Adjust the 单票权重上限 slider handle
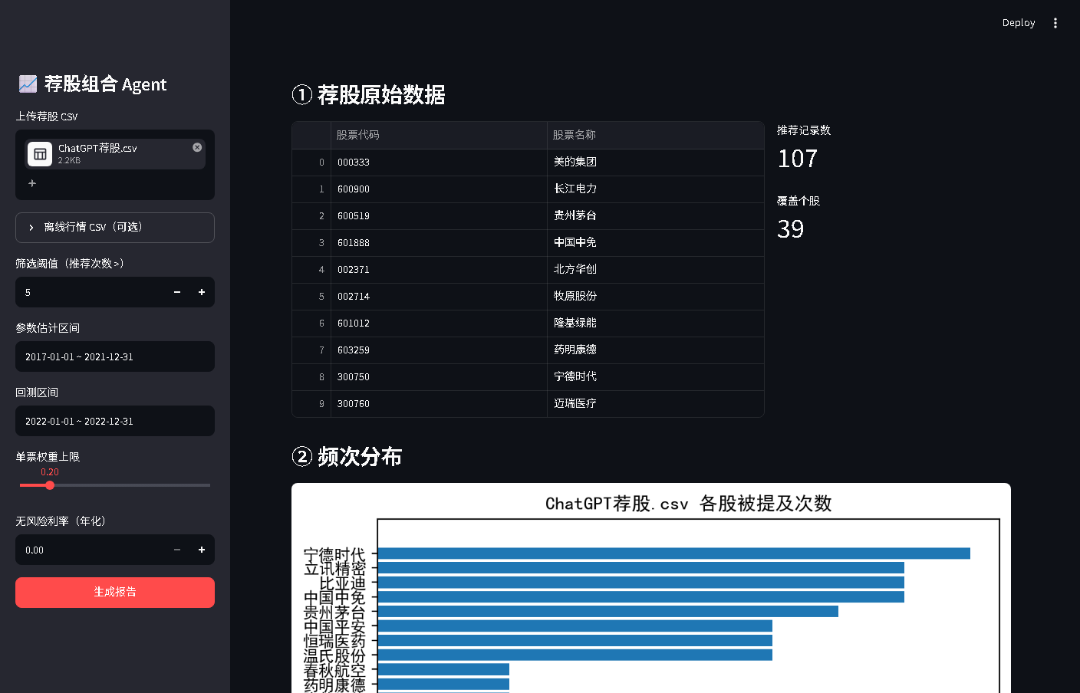1080x693 pixels. pos(50,485)
